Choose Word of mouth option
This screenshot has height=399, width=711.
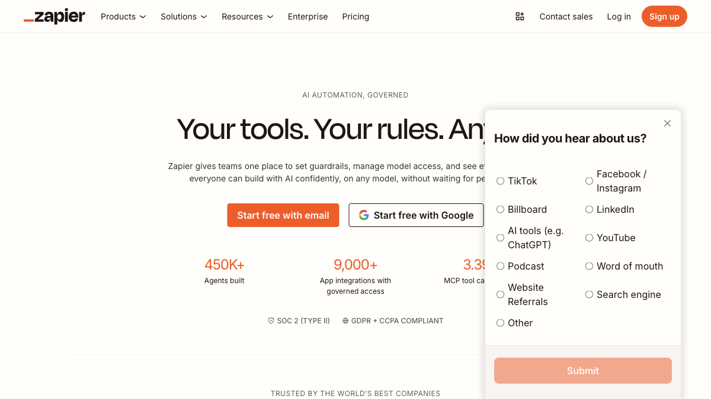589,266
